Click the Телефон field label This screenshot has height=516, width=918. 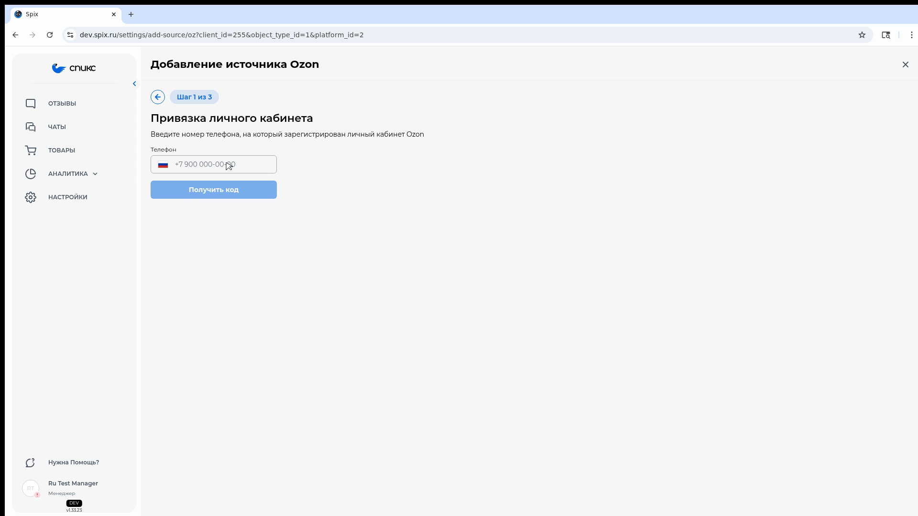tap(164, 150)
